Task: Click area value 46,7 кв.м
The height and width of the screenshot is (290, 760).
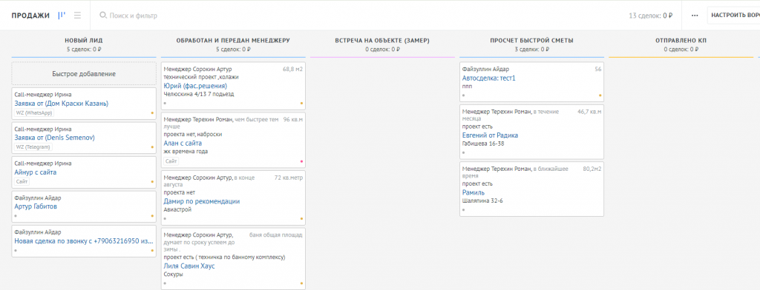Action: coord(589,112)
